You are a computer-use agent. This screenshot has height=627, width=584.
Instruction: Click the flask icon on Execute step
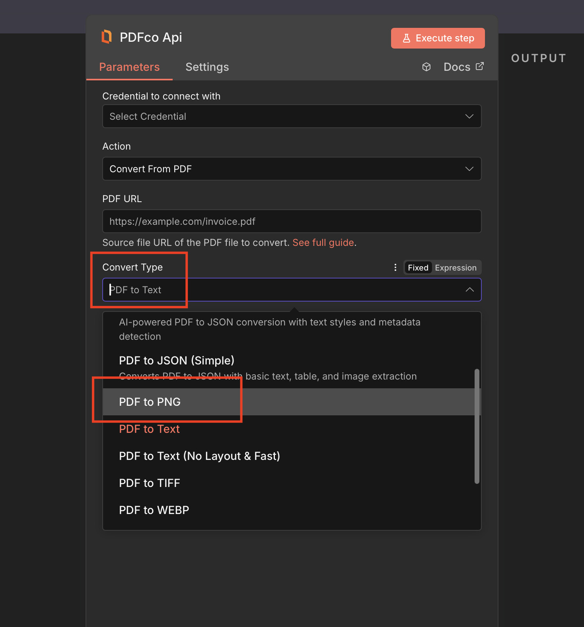[406, 38]
